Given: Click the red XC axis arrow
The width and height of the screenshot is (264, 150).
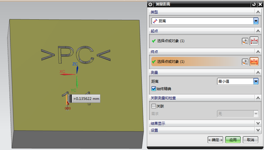Looking at the screenshot, I should (67, 74).
